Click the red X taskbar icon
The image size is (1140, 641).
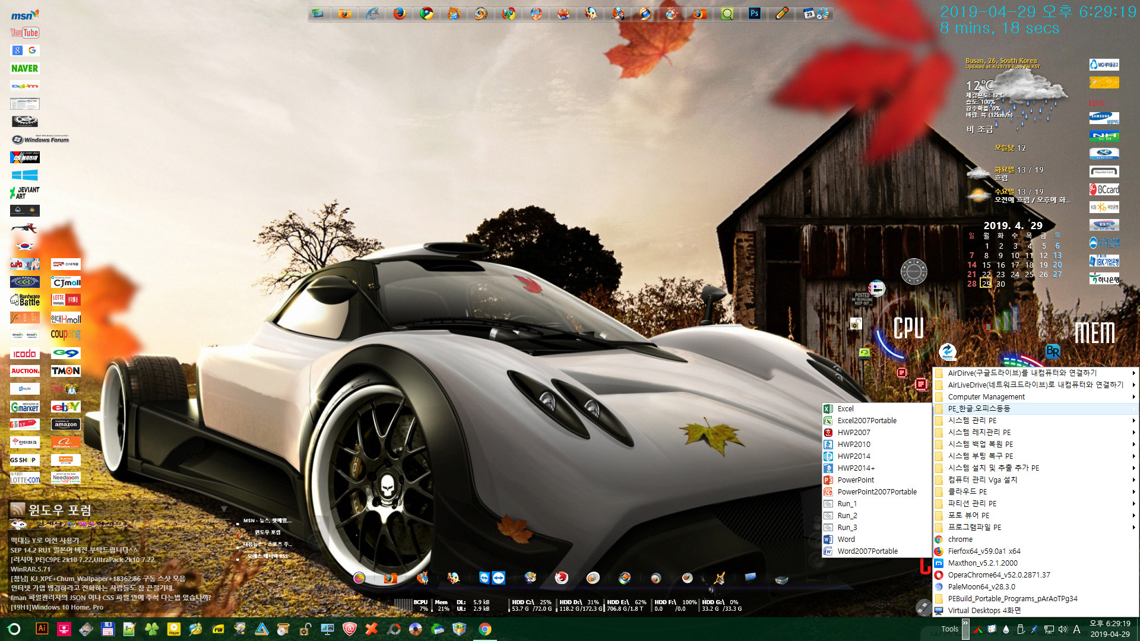tap(371, 629)
